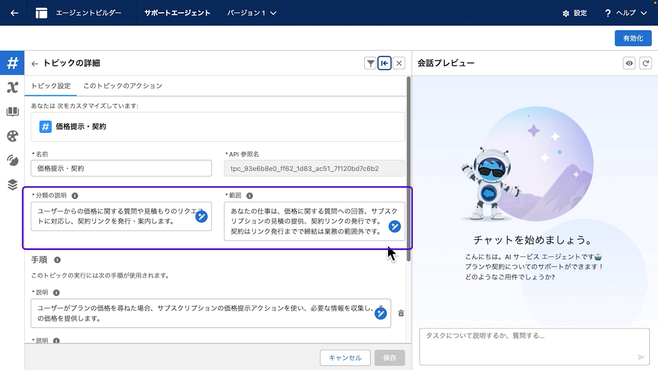Select the トピック設定 tab
Image resolution: width=658 pixels, height=370 pixels.
click(51, 86)
